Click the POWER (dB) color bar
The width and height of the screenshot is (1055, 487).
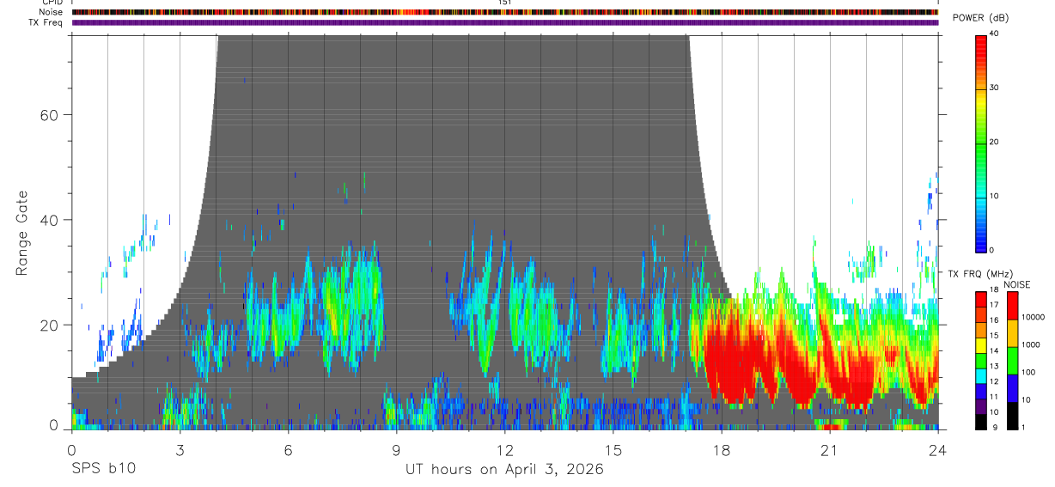tap(981, 143)
